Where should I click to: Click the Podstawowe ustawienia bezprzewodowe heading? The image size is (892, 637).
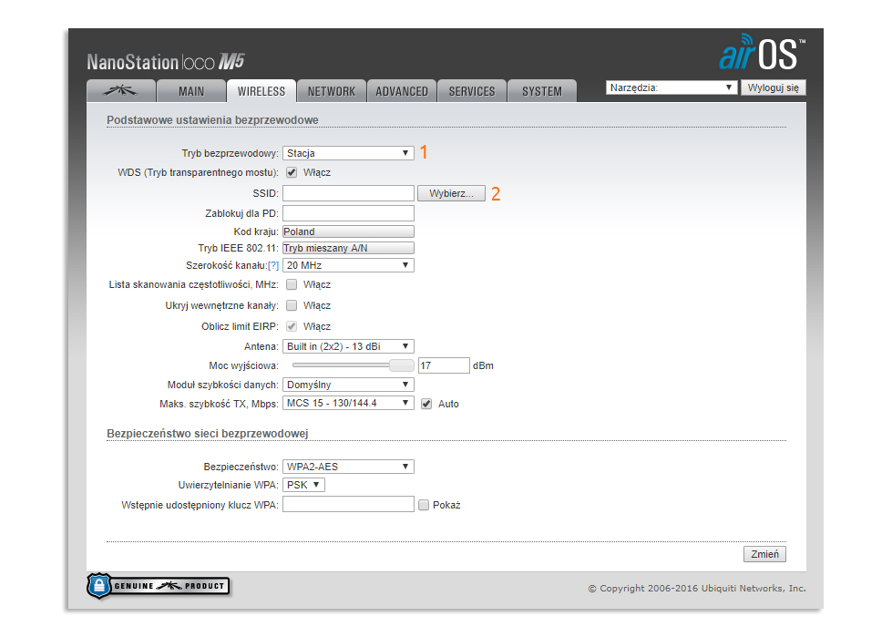[x=212, y=120]
